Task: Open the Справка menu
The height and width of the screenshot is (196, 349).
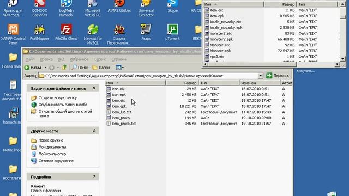Action: [119, 59]
